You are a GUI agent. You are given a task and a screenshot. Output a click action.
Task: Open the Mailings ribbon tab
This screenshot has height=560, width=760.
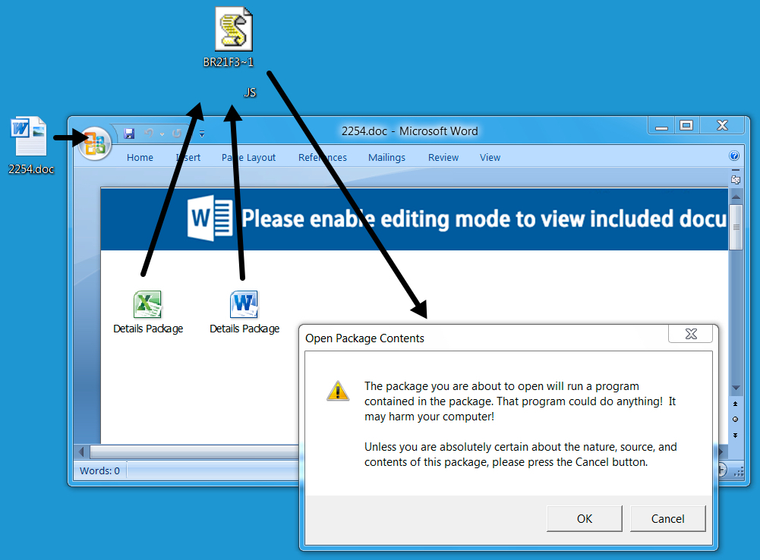click(x=386, y=158)
